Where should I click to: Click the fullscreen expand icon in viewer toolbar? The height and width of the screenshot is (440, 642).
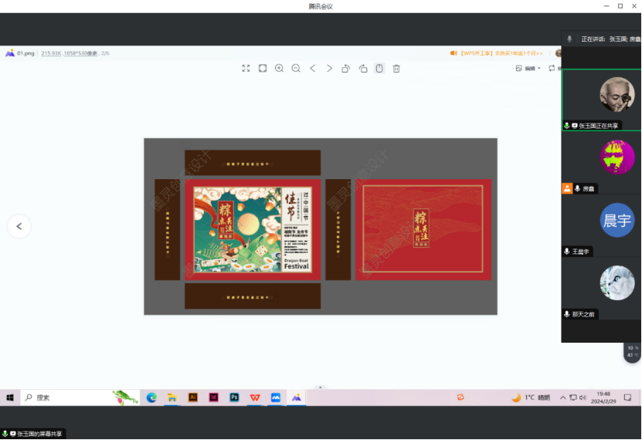246,69
